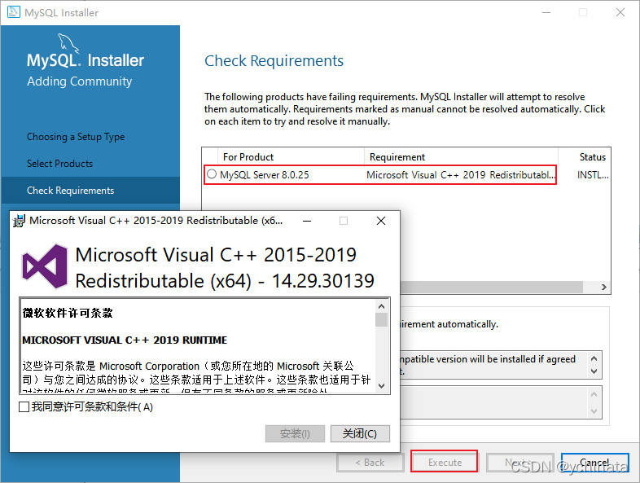Click the 关闭(C) close button in dialog
This screenshot has width=640, height=483.
(360, 433)
